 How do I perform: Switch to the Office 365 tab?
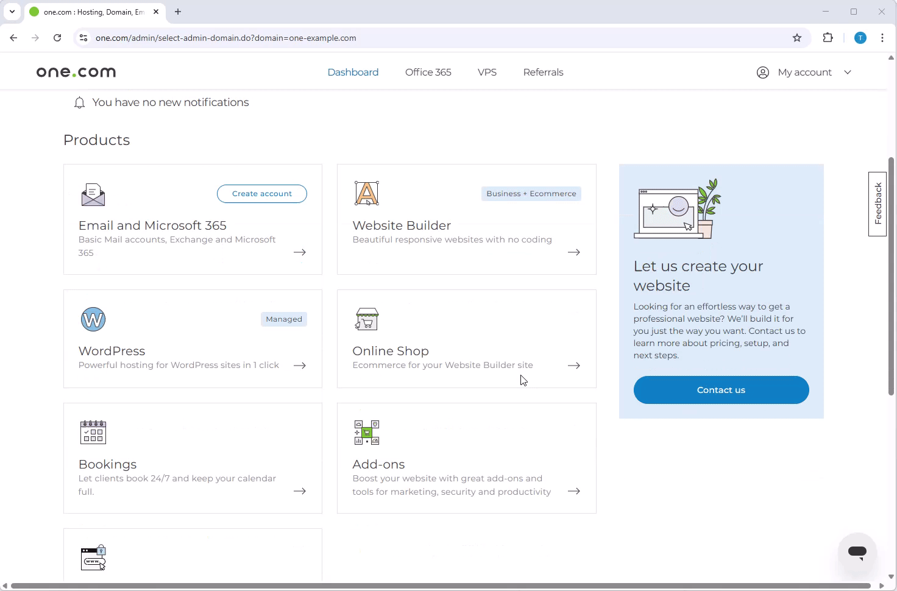click(428, 73)
